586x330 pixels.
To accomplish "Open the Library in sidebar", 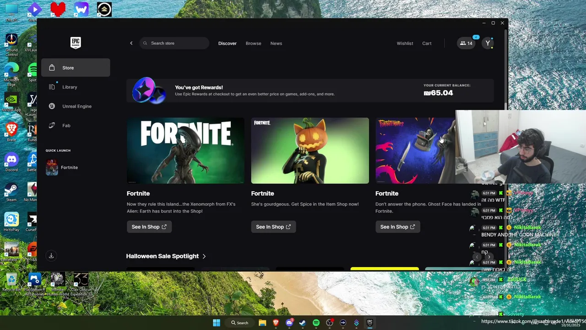I will pyautogui.click(x=76, y=87).
